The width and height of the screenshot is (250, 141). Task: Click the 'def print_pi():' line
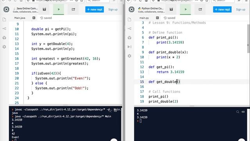[163, 38]
